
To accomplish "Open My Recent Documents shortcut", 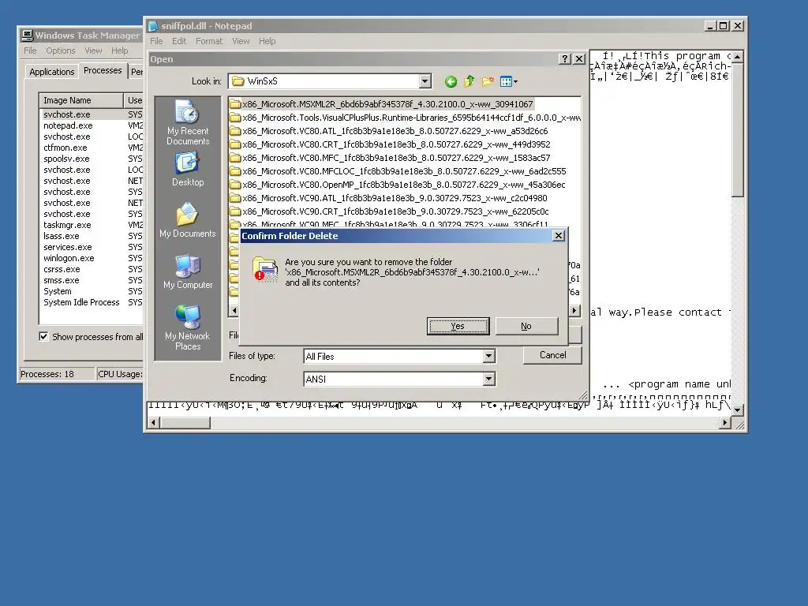I will pos(188,122).
